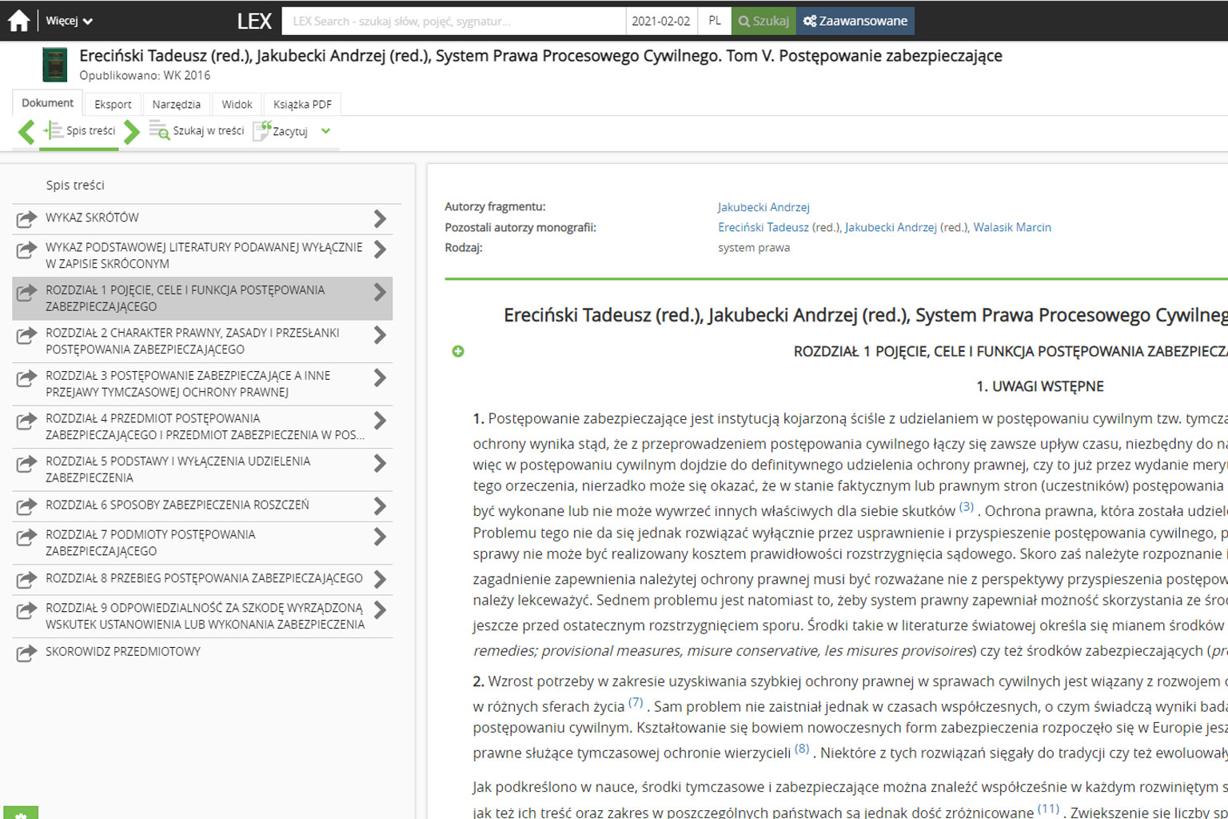Open the Szukaj w treści search tool

click(x=197, y=131)
